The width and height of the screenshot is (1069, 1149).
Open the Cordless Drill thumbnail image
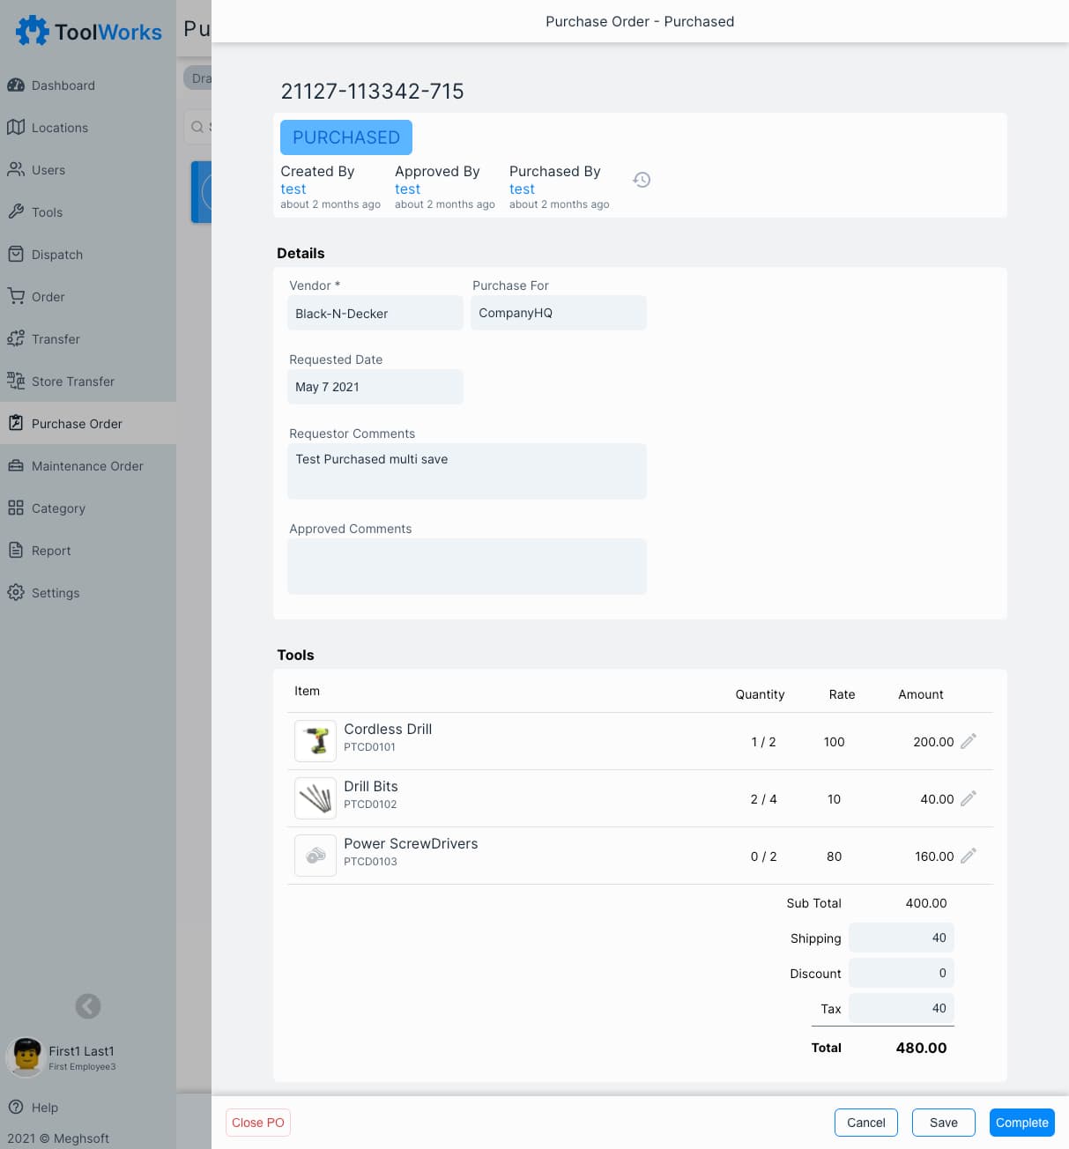316,741
